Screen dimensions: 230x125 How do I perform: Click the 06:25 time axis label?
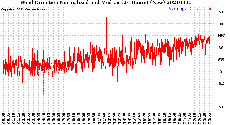coord(59,118)
